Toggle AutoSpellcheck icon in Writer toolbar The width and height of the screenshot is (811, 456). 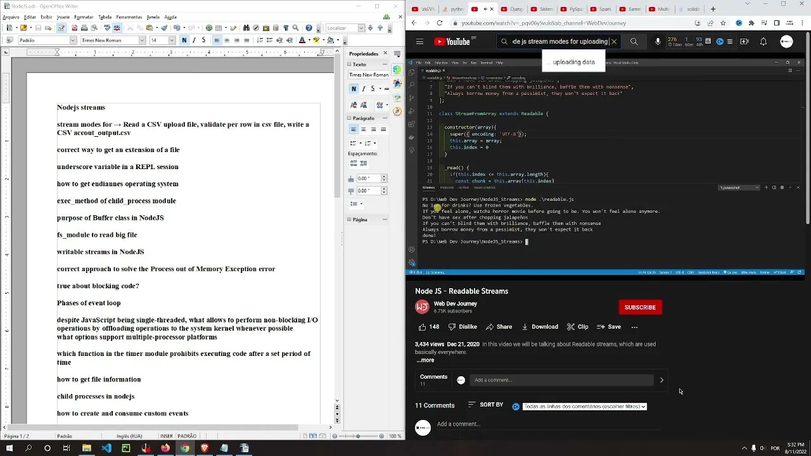pos(117,28)
